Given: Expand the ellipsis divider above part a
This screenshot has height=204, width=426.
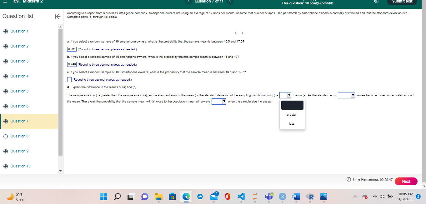Looking at the screenshot, I should 239,32.
